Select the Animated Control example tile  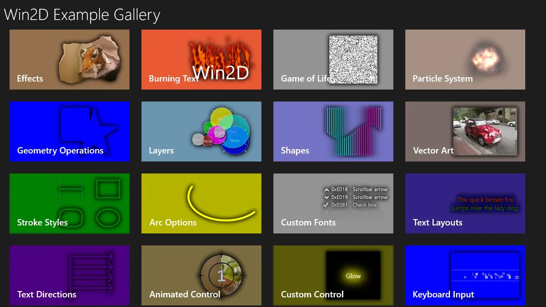[x=201, y=275]
